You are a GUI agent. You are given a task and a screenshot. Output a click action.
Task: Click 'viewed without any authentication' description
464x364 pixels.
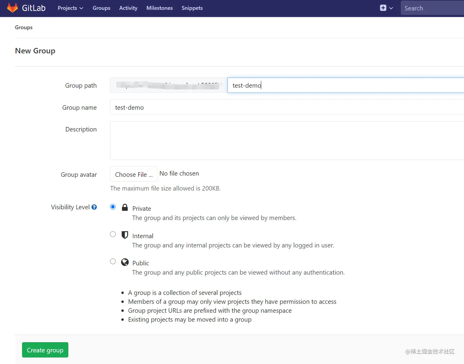(x=238, y=273)
